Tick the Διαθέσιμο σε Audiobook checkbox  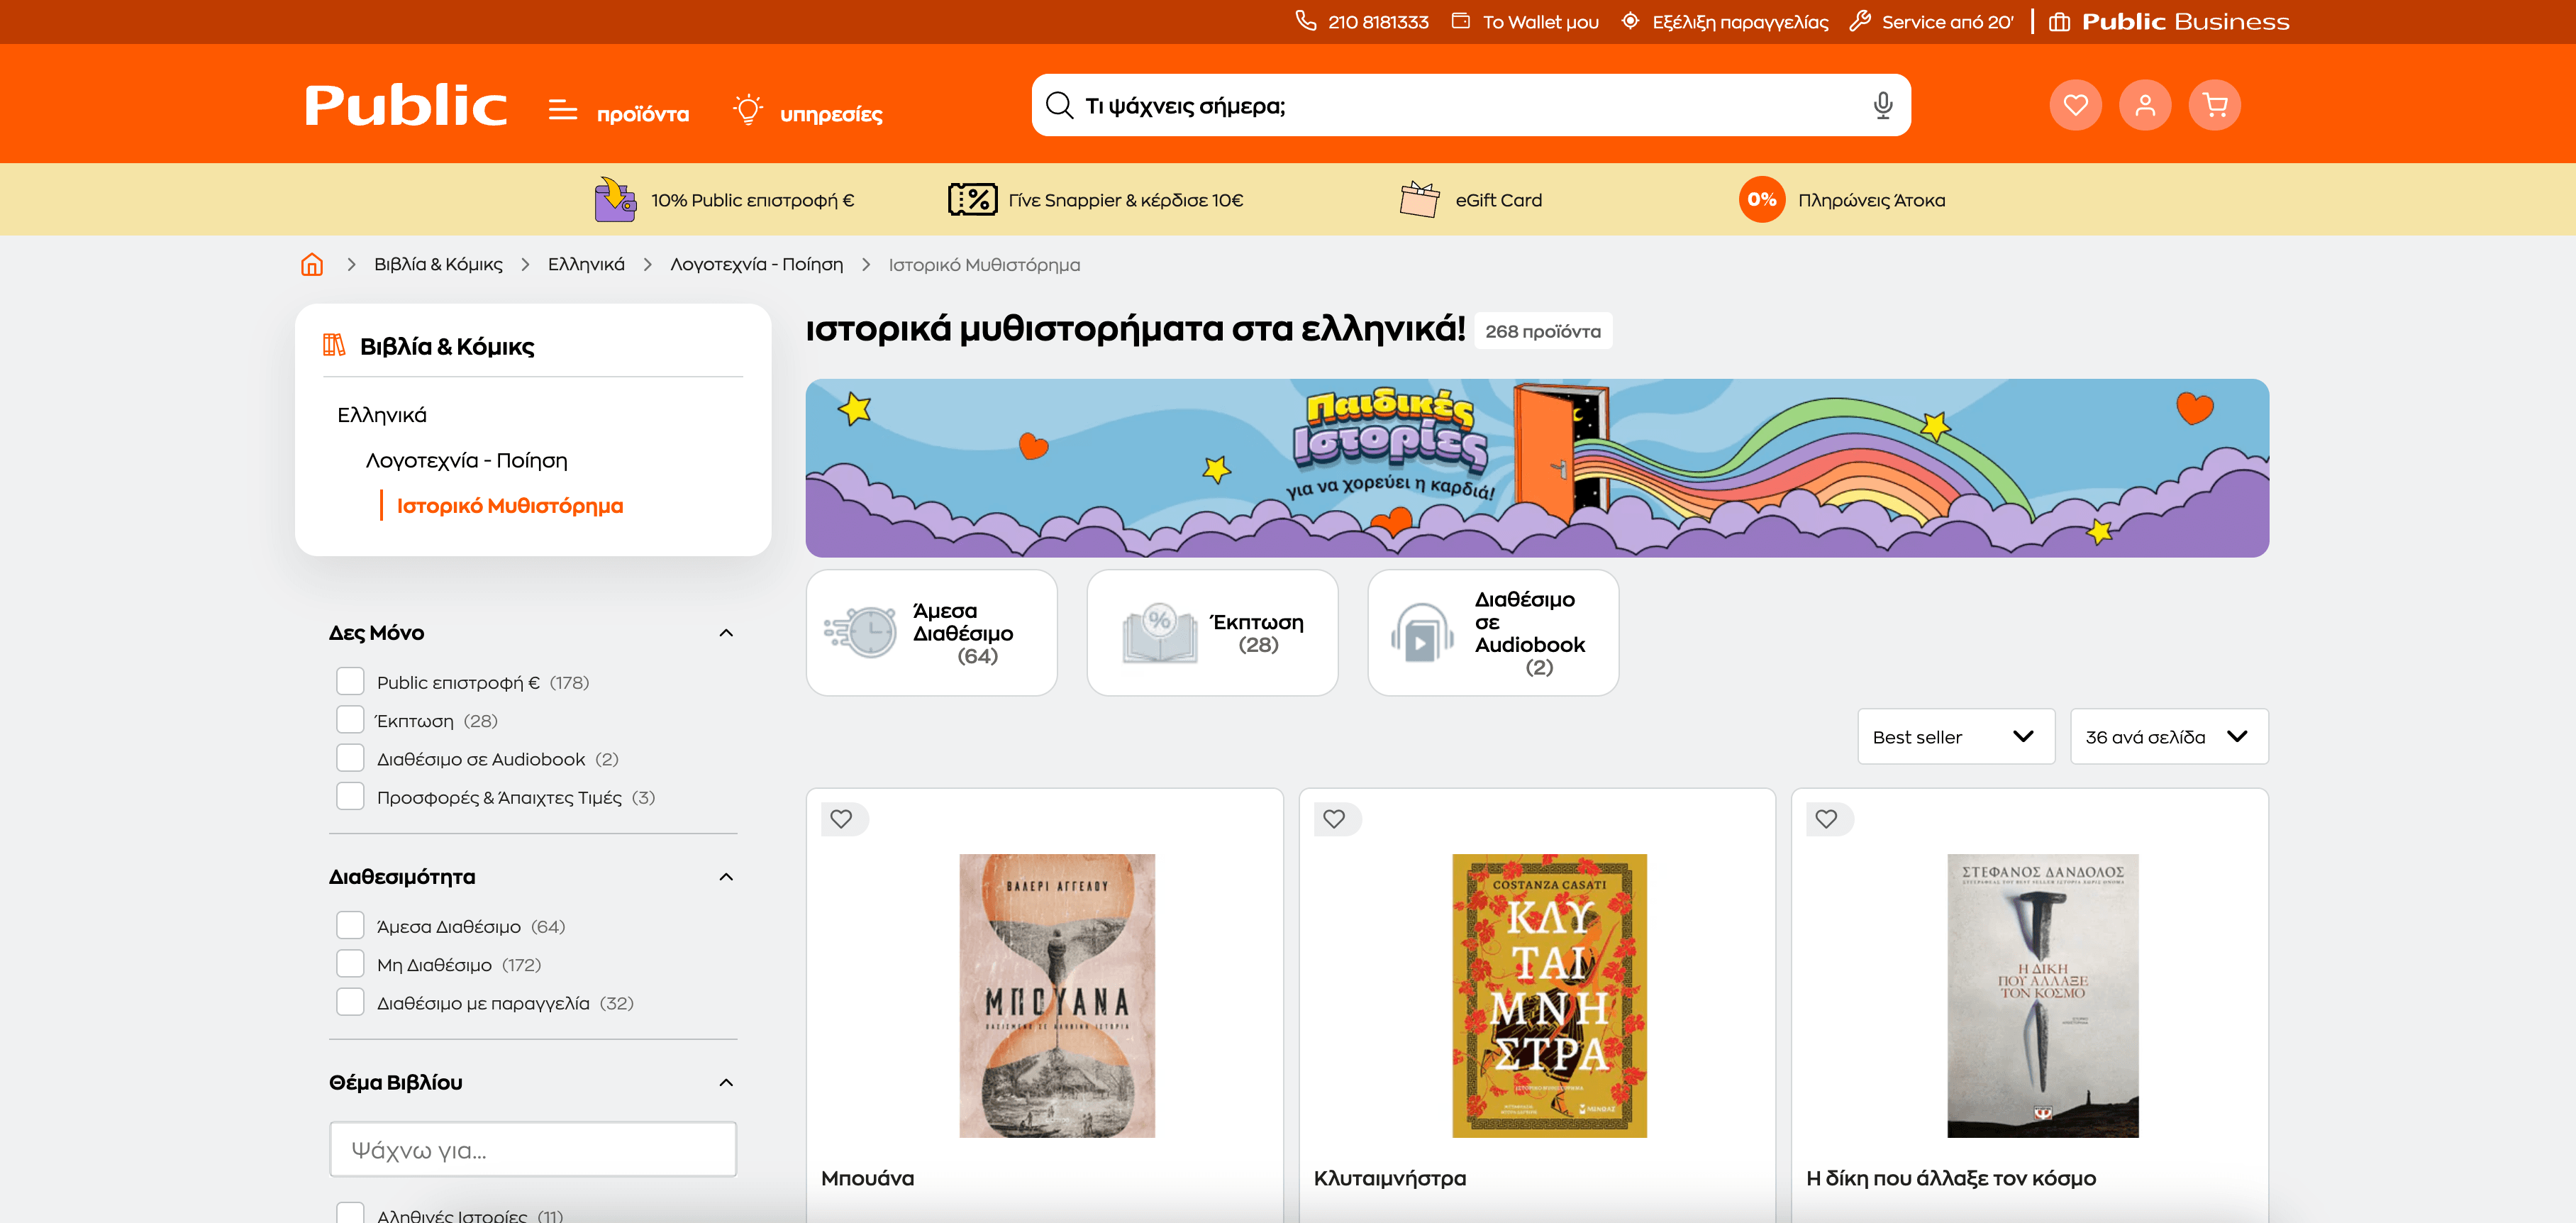(x=350, y=759)
